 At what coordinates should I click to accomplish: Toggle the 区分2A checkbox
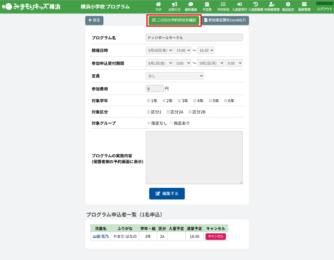[x=168, y=112]
